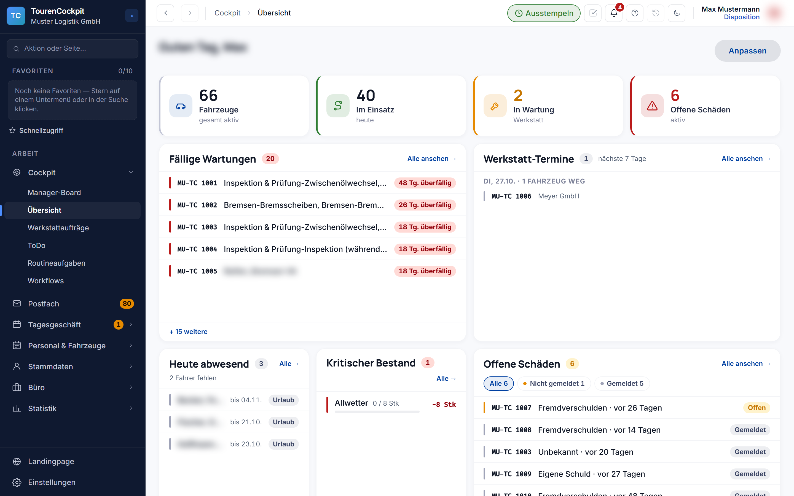Click the Ausstempeln button
The width and height of the screenshot is (794, 496).
pos(544,13)
